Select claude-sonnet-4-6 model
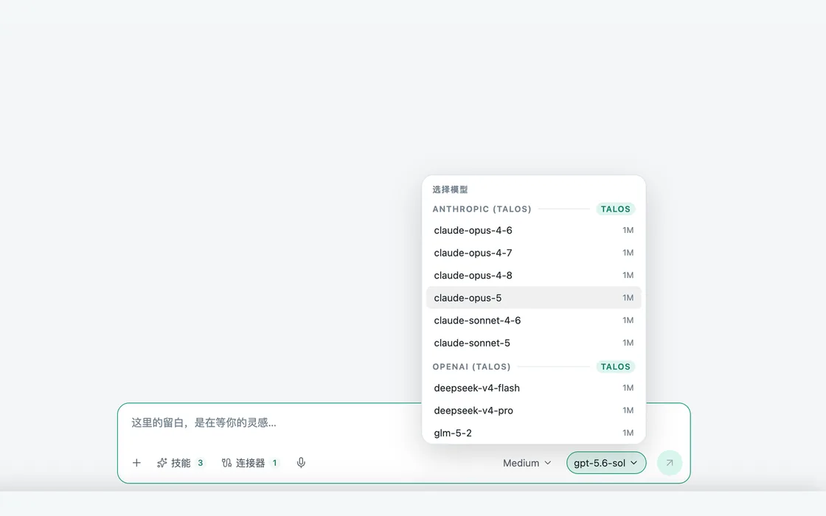The image size is (826, 516). [x=534, y=320]
